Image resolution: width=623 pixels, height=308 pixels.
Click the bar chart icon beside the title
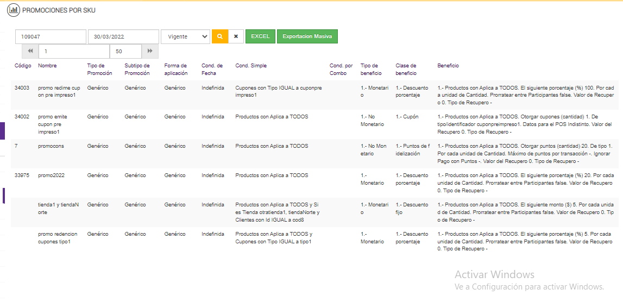(x=13, y=10)
